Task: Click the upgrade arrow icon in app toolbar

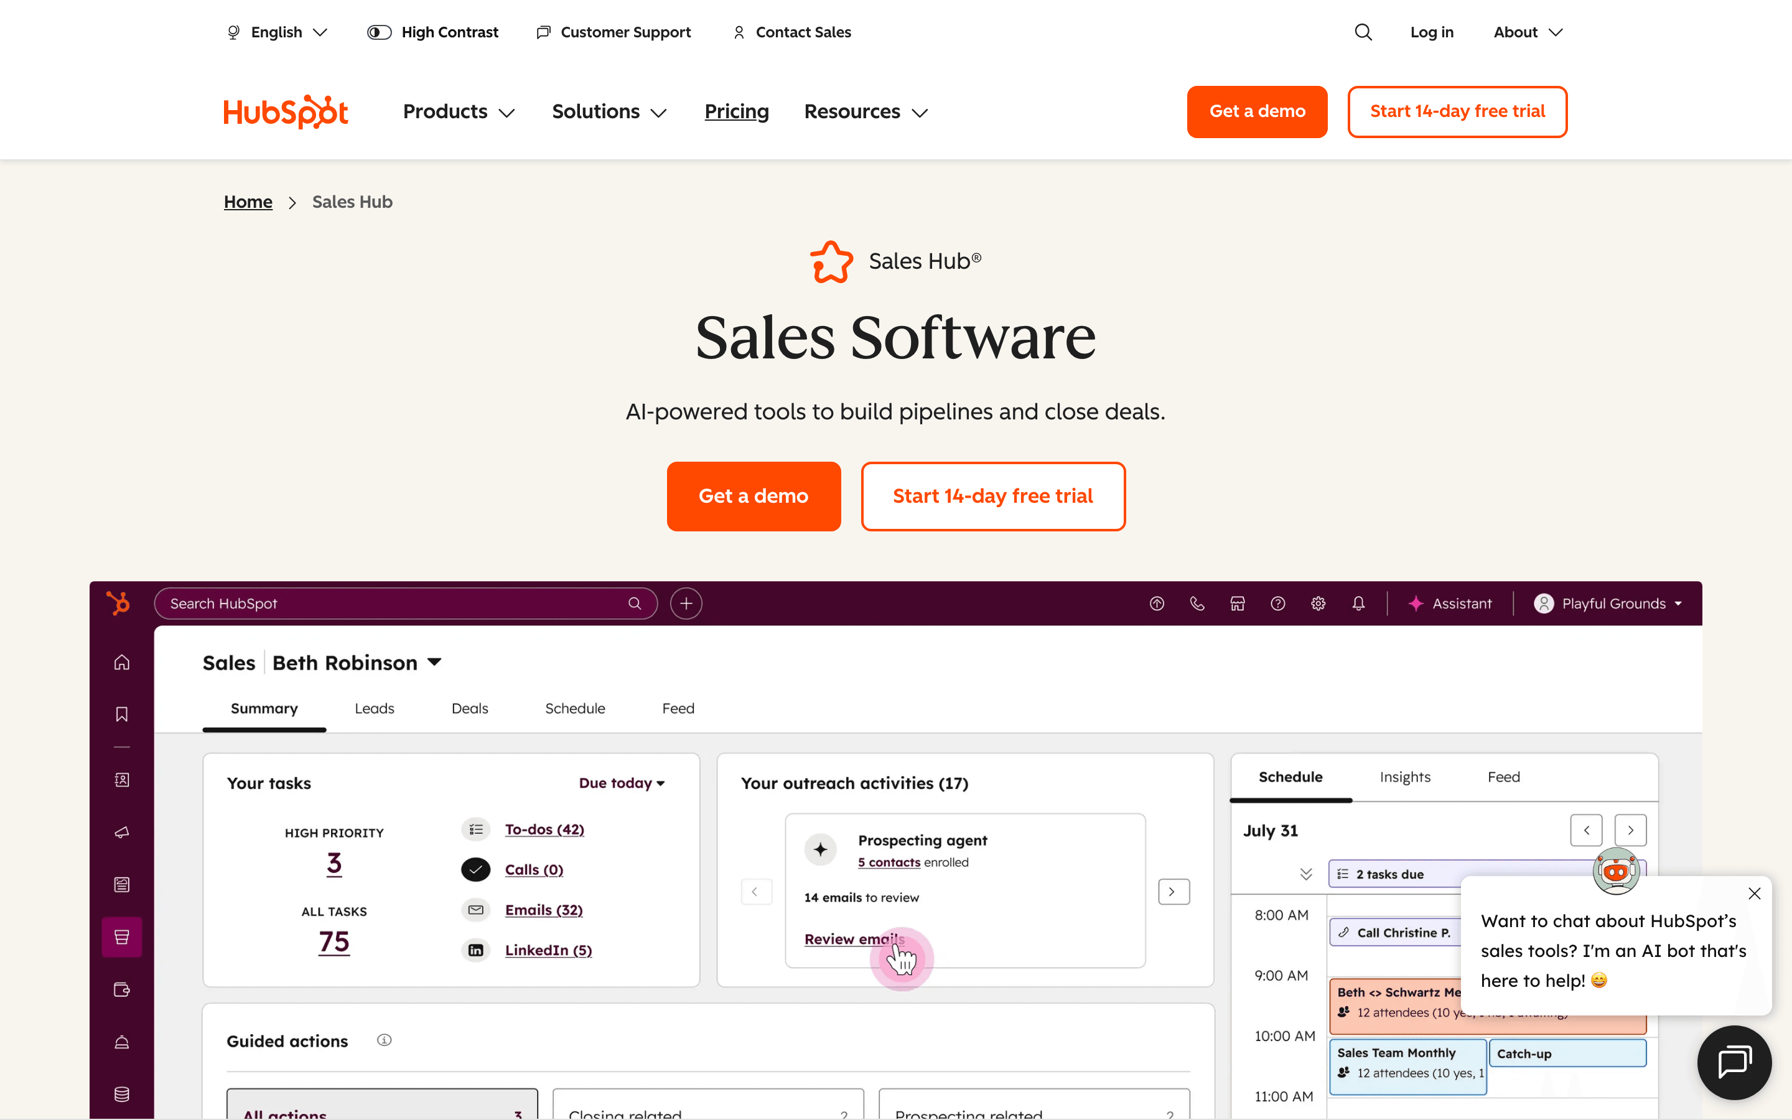Action: (1157, 604)
